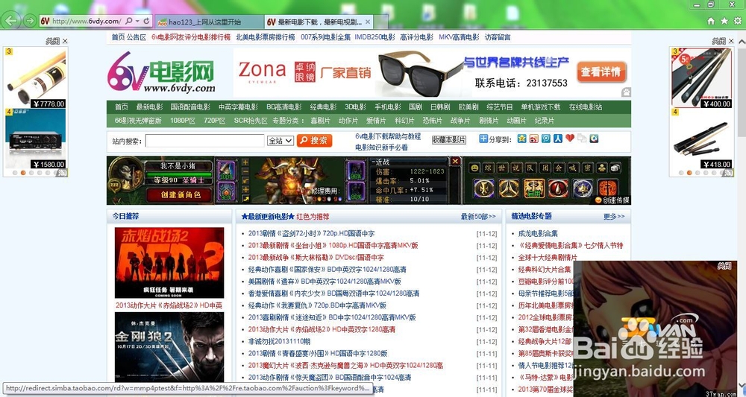This screenshot has width=746, height=397.
Task: Click inside the 6vdy.com address field
Action: pyautogui.click(x=87, y=22)
